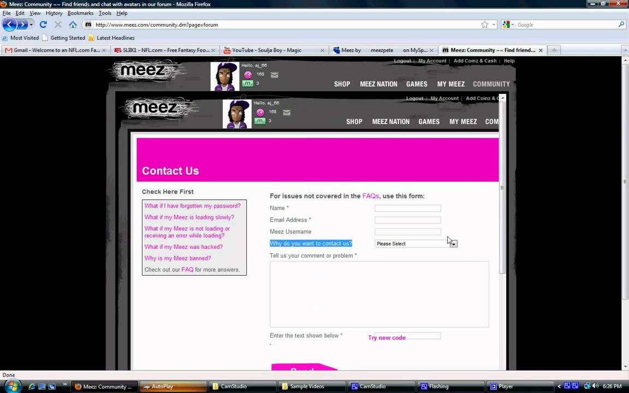Image resolution: width=629 pixels, height=393 pixels.
Task: Click the outer pink Coinz icon
Action: pyautogui.click(x=248, y=75)
